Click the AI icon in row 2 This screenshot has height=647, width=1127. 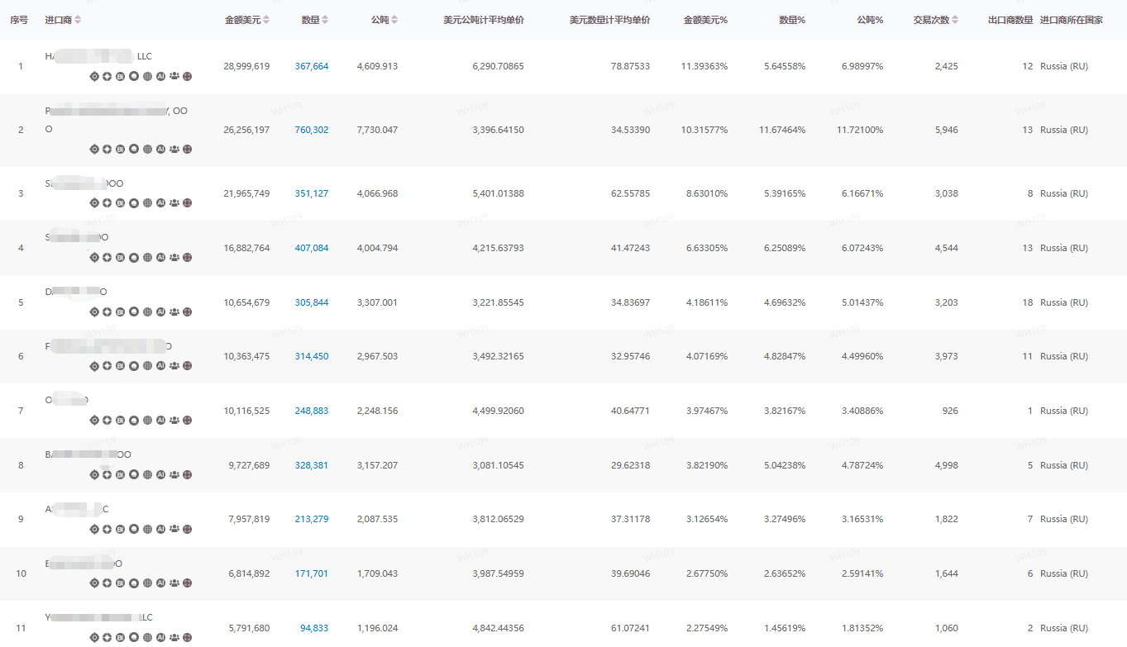[160, 150]
